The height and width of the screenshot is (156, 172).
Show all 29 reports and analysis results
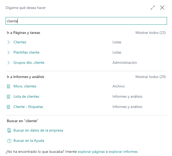click(150, 77)
